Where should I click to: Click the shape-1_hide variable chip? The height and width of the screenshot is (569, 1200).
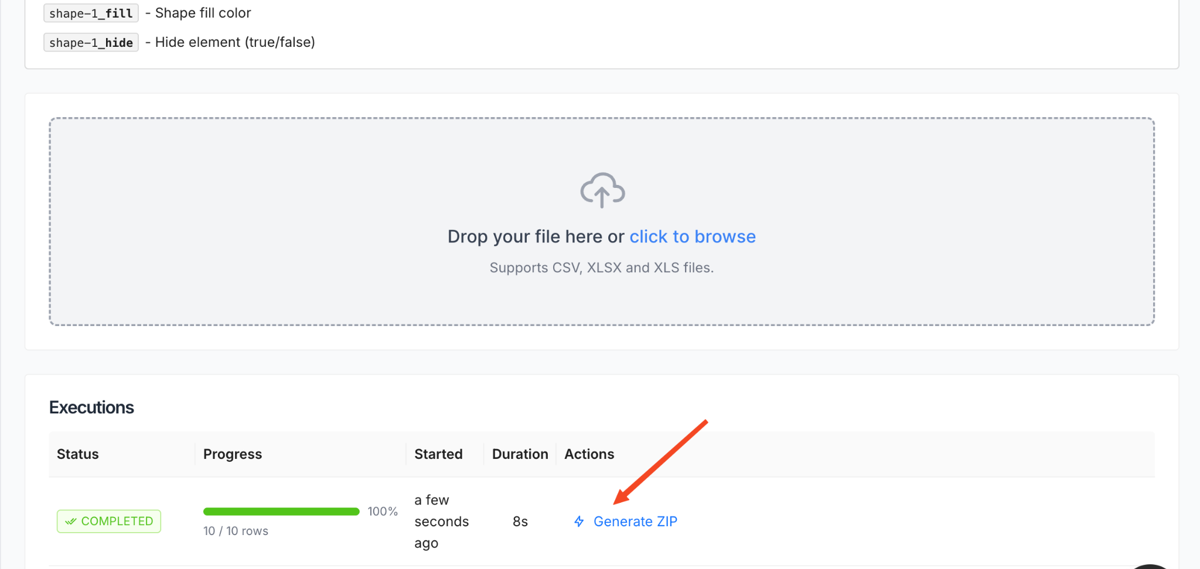90,42
